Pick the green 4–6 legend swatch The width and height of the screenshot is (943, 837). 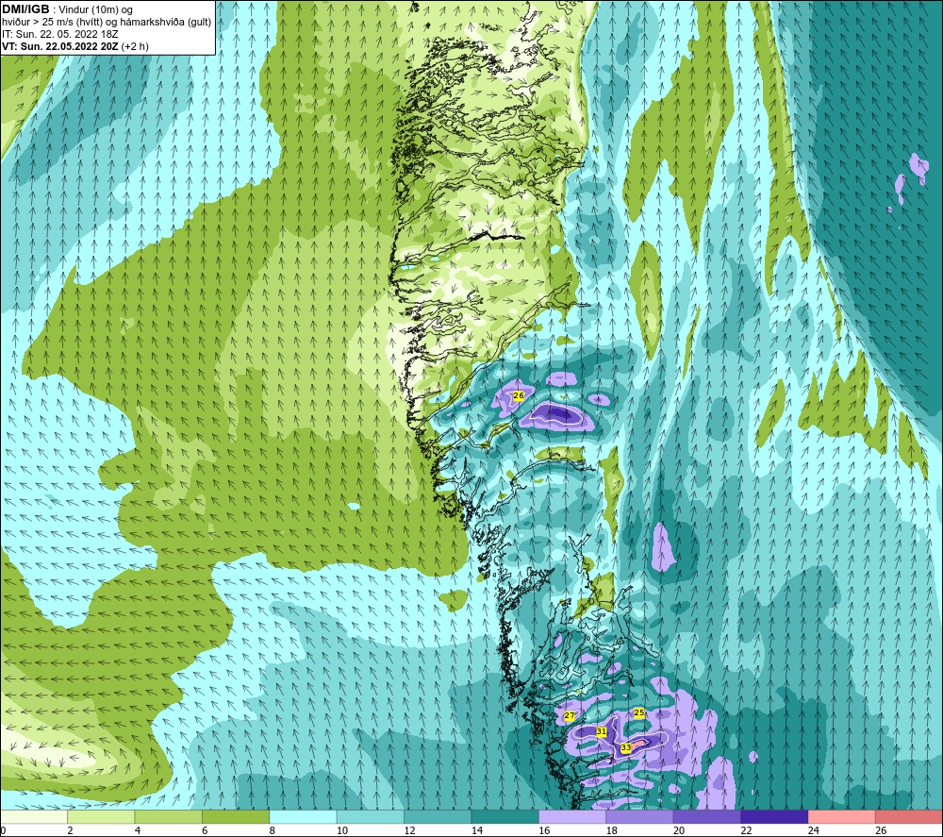tap(169, 817)
